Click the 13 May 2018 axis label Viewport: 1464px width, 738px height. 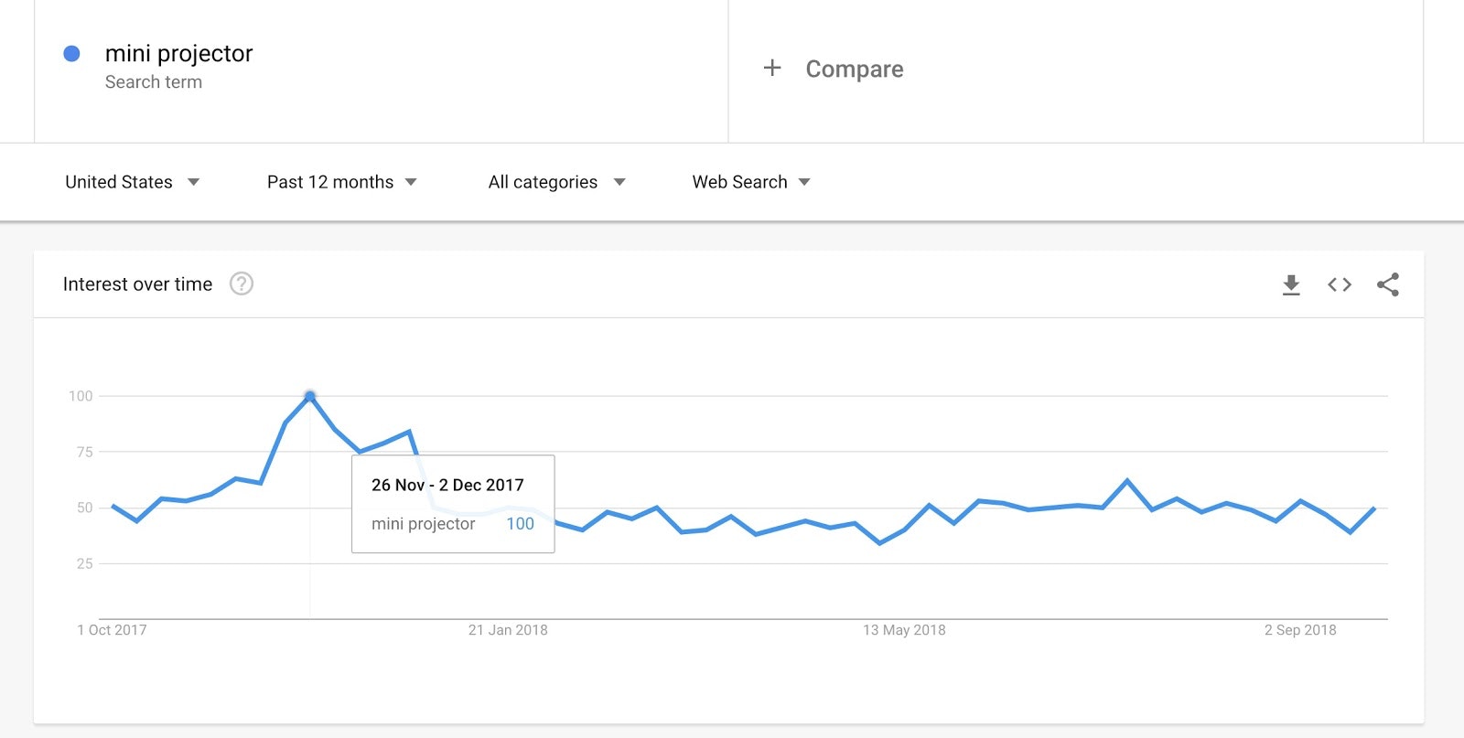coord(904,630)
